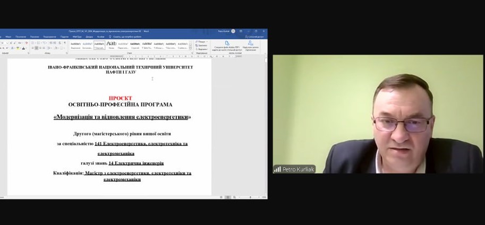Click the Спільний доступ share button
Image resolution: width=485 pixels, height=225 pixels.
(x=255, y=37)
